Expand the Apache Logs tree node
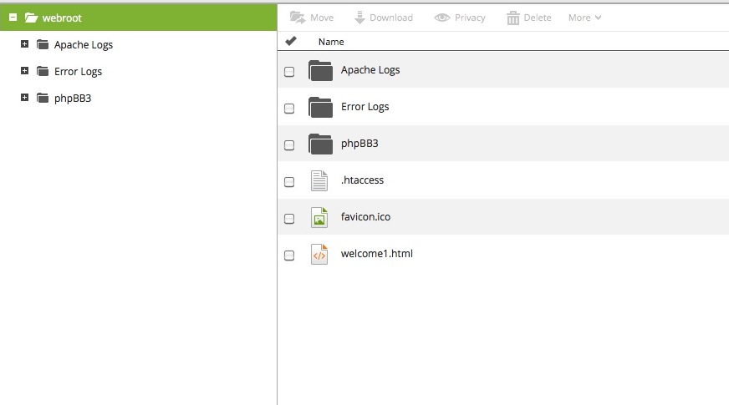729x405 pixels. tap(24, 44)
